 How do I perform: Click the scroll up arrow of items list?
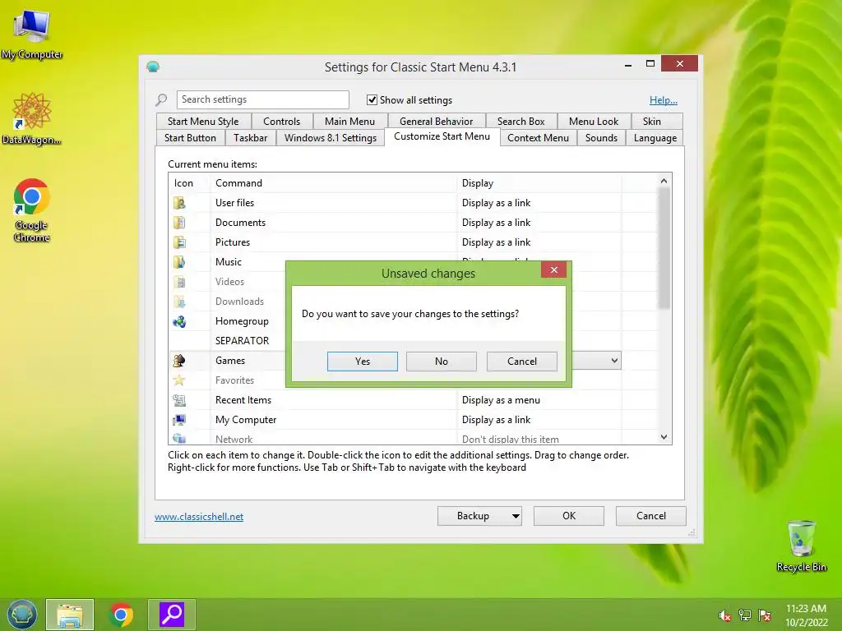click(x=664, y=181)
